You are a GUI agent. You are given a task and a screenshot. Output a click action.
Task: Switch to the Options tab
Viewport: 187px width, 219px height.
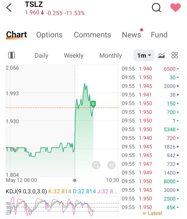(x=49, y=35)
